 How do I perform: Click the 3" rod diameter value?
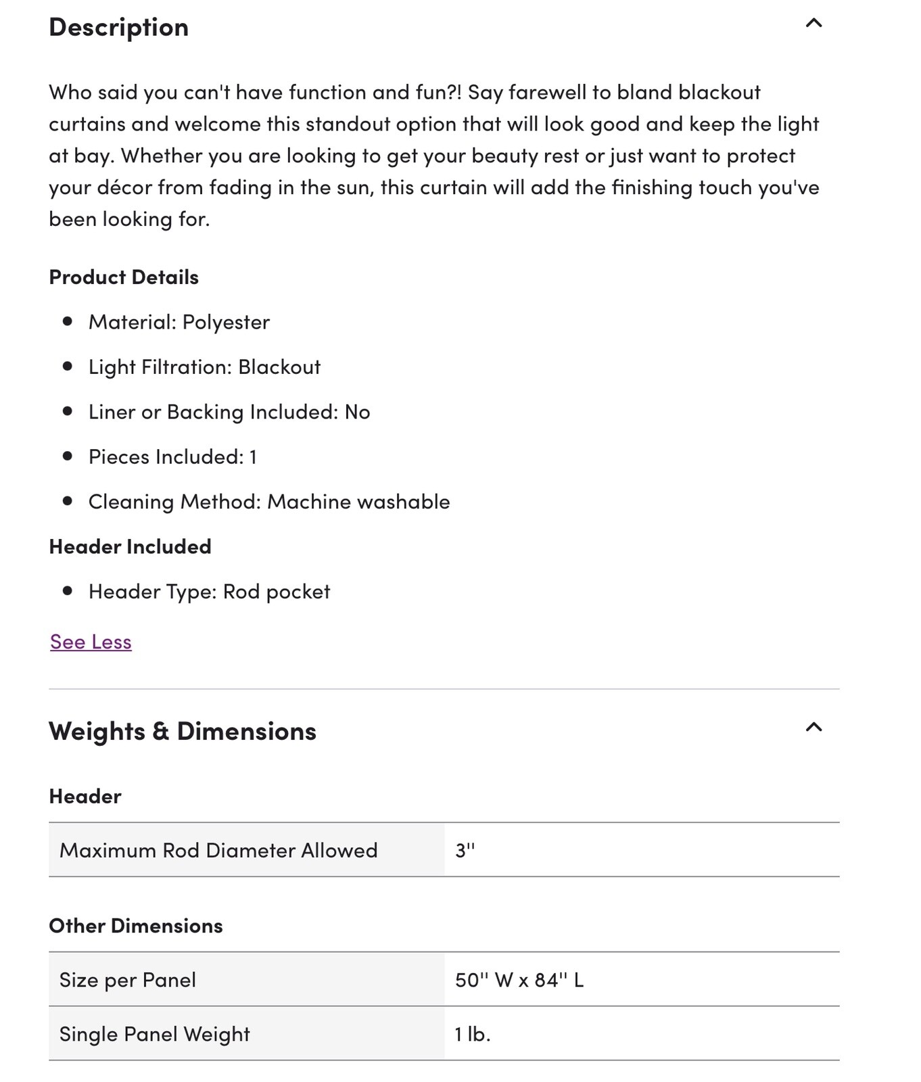[465, 850]
